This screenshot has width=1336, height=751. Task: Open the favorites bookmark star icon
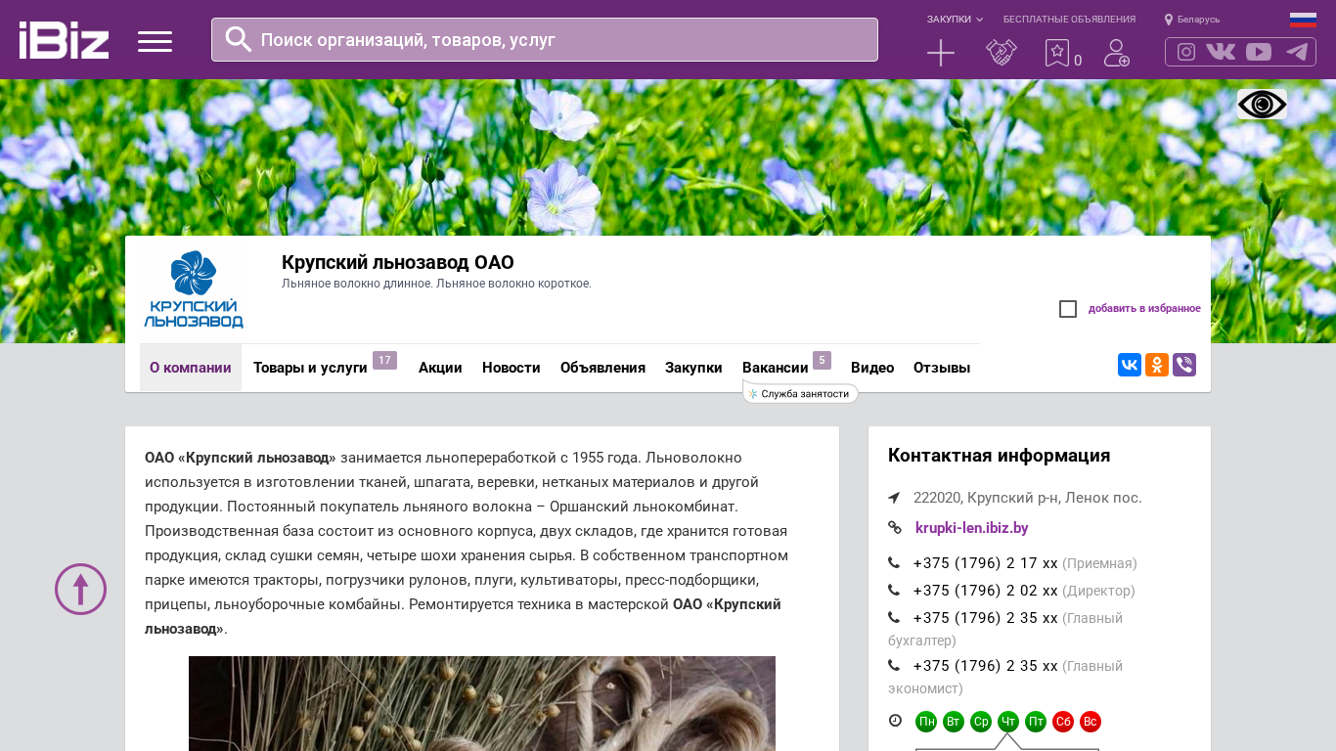tap(1057, 53)
